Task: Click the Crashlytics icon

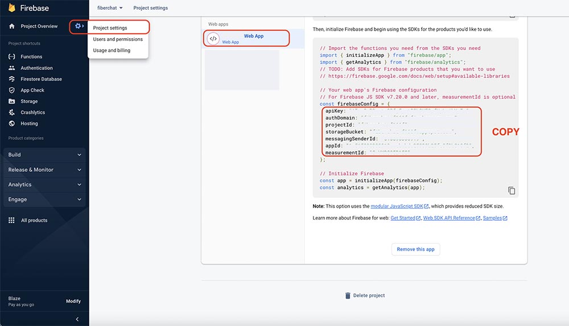Action: pos(11,112)
